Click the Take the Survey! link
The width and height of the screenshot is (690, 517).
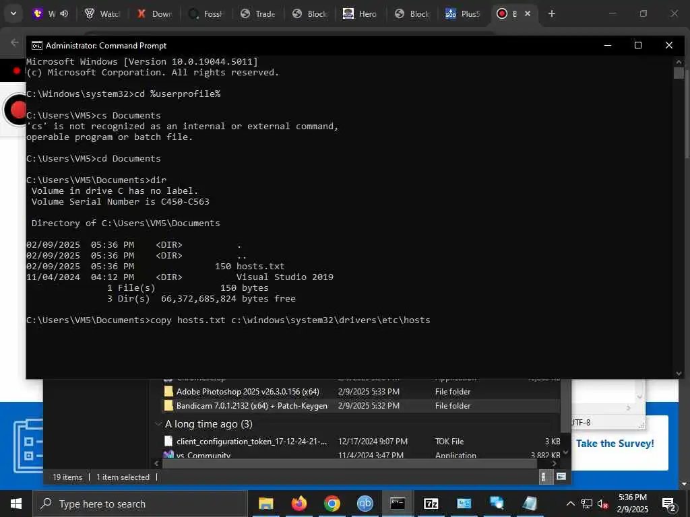[615, 444]
